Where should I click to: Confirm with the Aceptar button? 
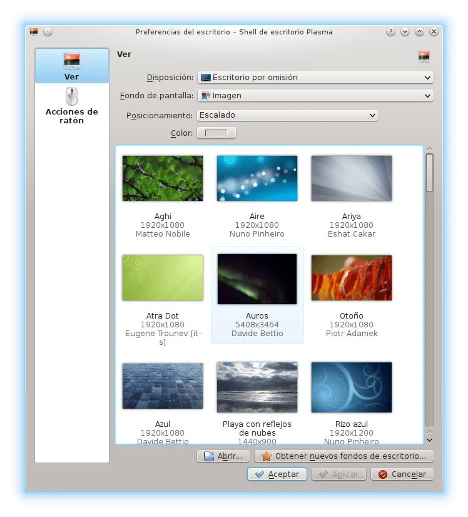[x=277, y=474]
